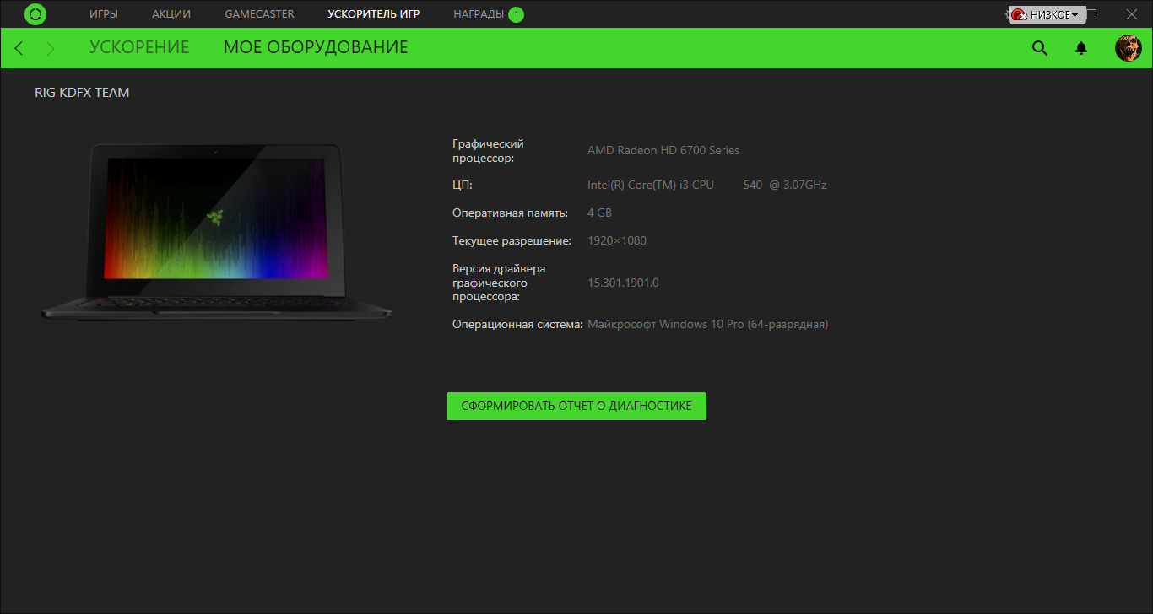
Task: Select the УСКОРИТЕЛЬ ИГР tab
Action: coord(373,14)
